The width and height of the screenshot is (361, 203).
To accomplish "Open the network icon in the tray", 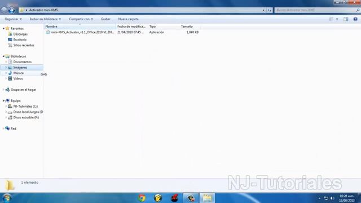I will [x=326, y=198].
